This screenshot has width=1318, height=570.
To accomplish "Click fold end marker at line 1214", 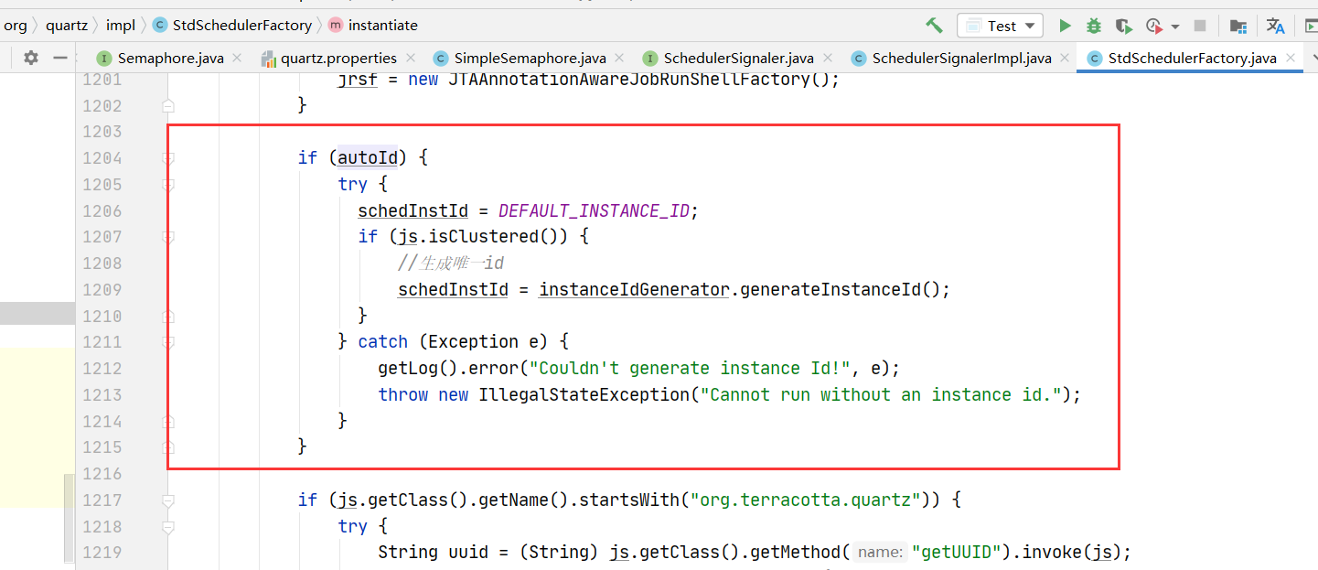I will click(x=168, y=421).
